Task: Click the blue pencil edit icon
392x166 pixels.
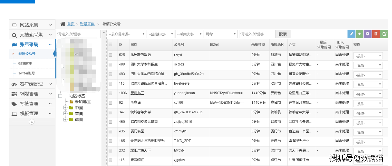Action: (351, 34)
